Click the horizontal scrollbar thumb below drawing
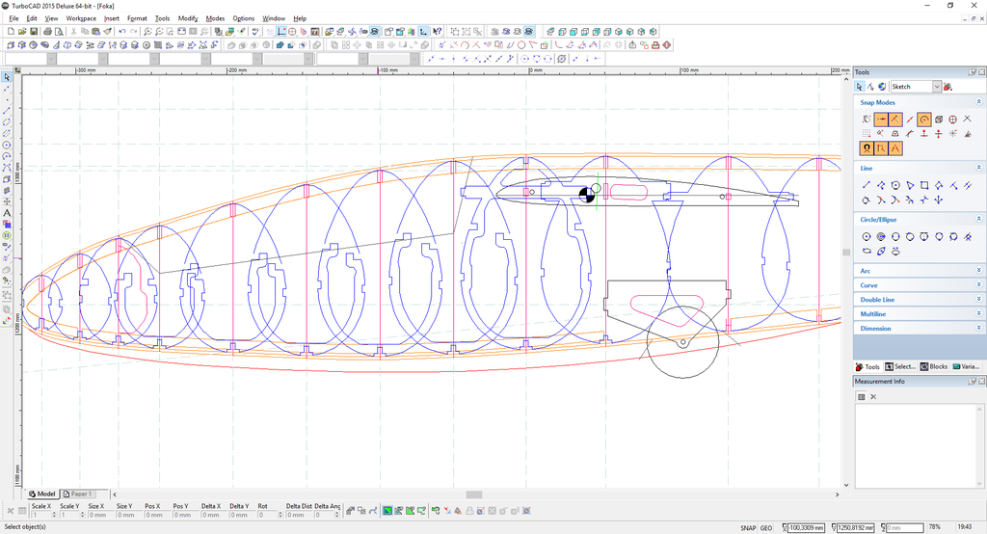 [x=473, y=494]
